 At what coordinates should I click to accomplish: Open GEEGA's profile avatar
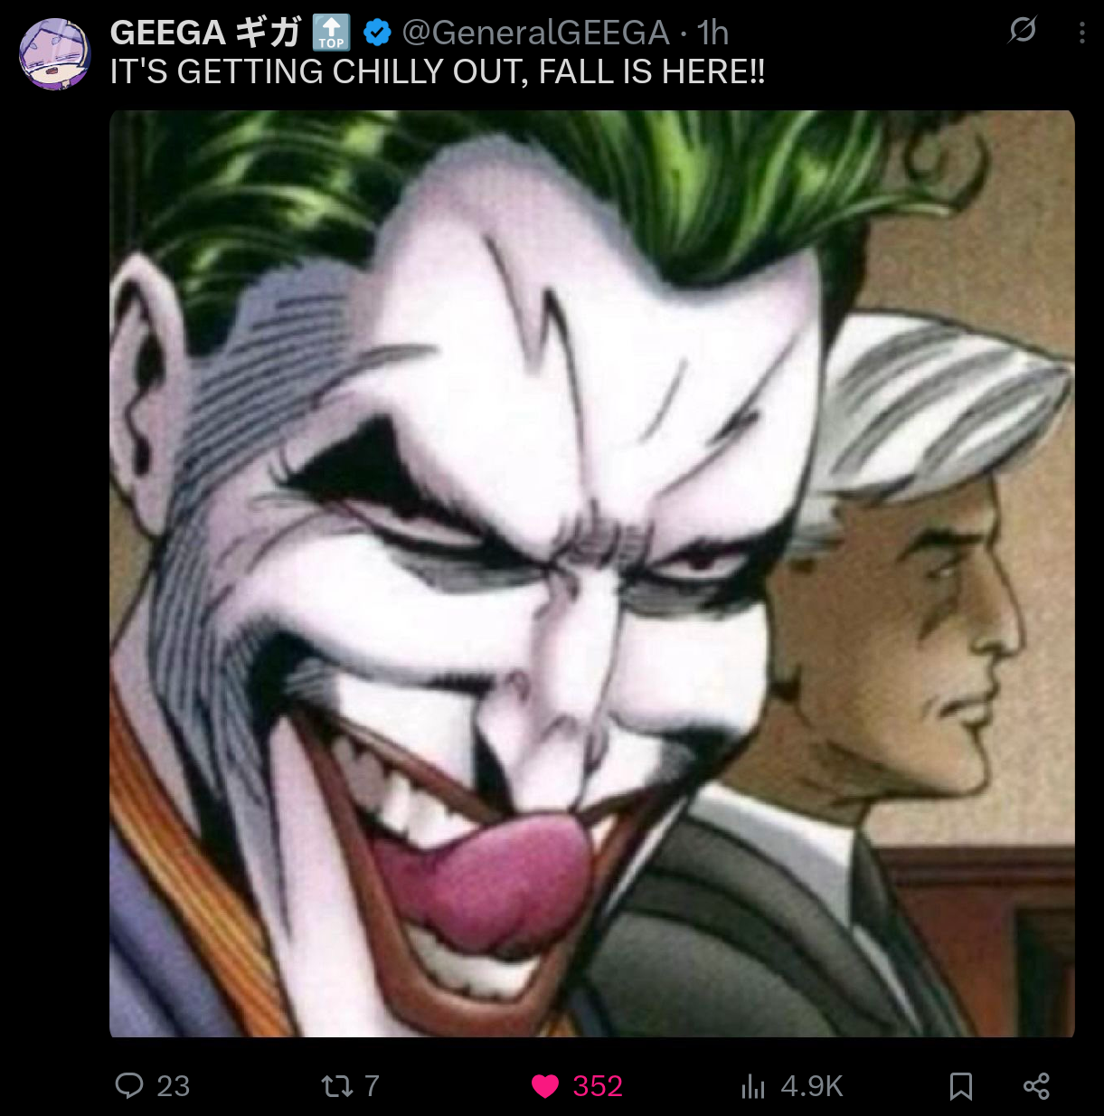pyautogui.click(x=55, y=54)
